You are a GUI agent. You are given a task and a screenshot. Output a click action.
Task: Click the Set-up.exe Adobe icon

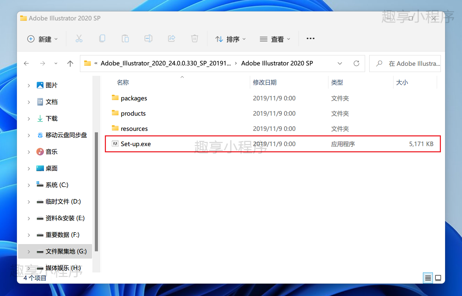click(x=115, y=144)
